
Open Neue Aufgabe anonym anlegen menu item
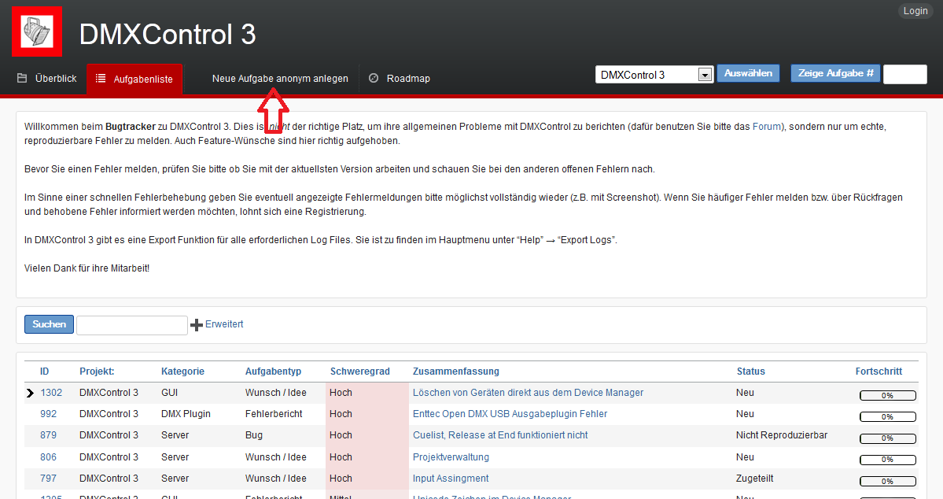[280, 79]
